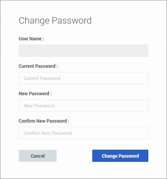Place cursor in box under Current Password label
Screen dimensions: 167x179
pos(83,78)
